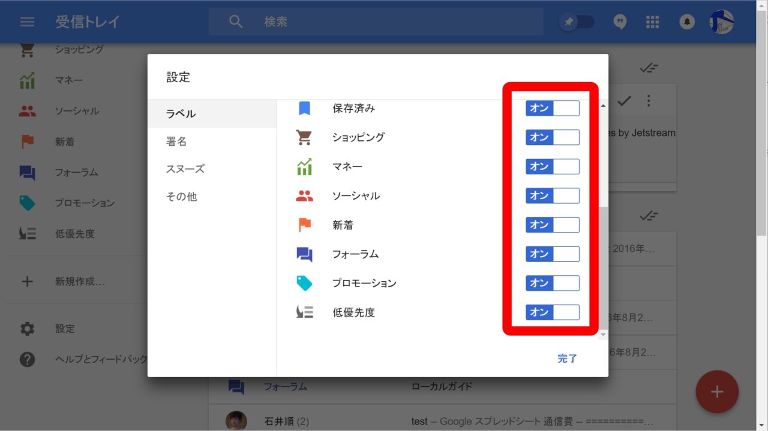Viewport: 768px width, 431px height.
Task: Toggle the 低優先度 label switch
Action: [x=552, y=312]
